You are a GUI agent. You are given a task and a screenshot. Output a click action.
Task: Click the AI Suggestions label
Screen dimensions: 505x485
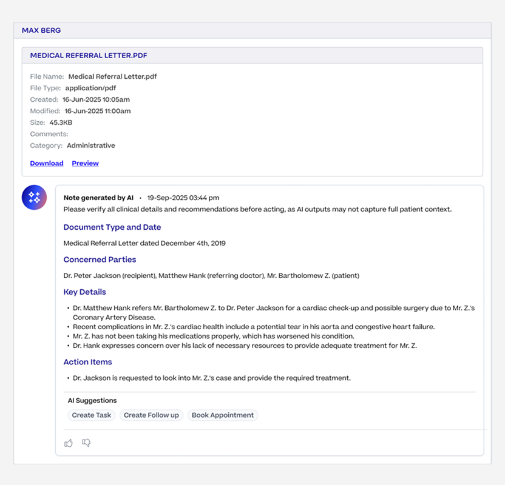click(x=92, y=400)
